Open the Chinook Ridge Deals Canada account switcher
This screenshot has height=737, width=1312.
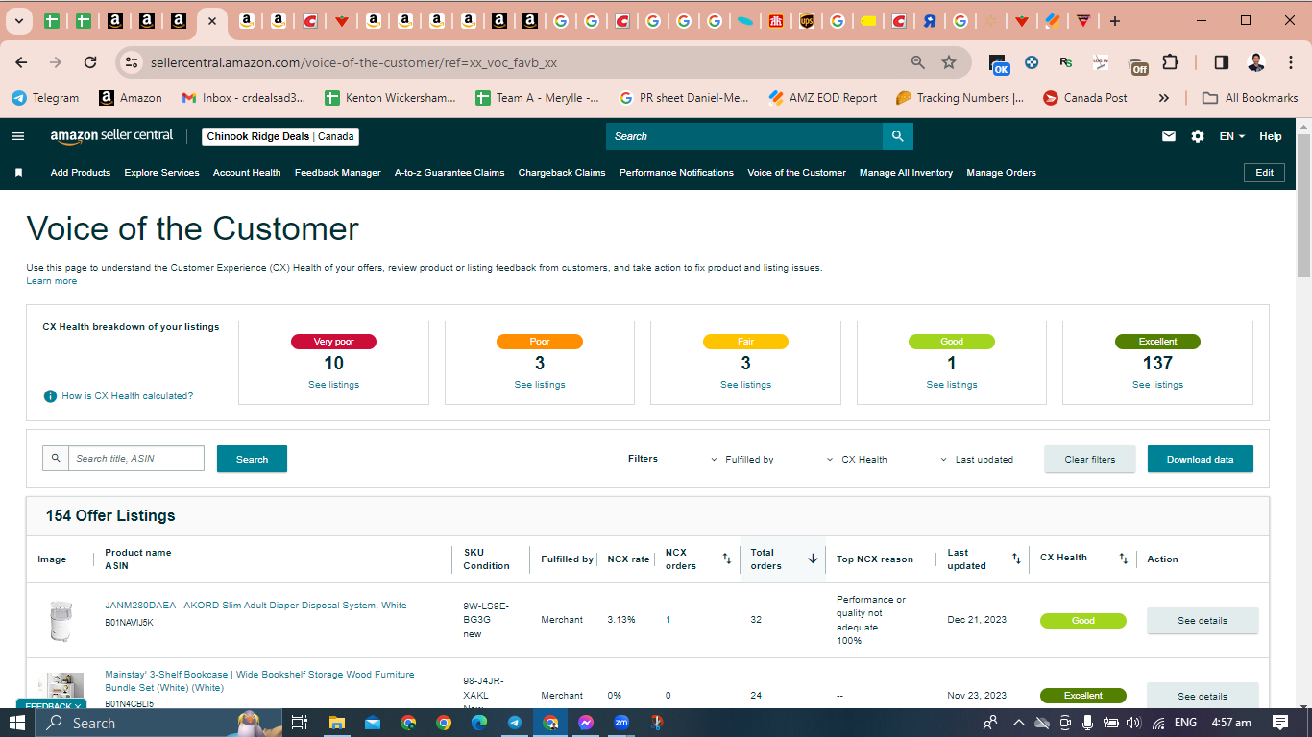coord(279,136)
